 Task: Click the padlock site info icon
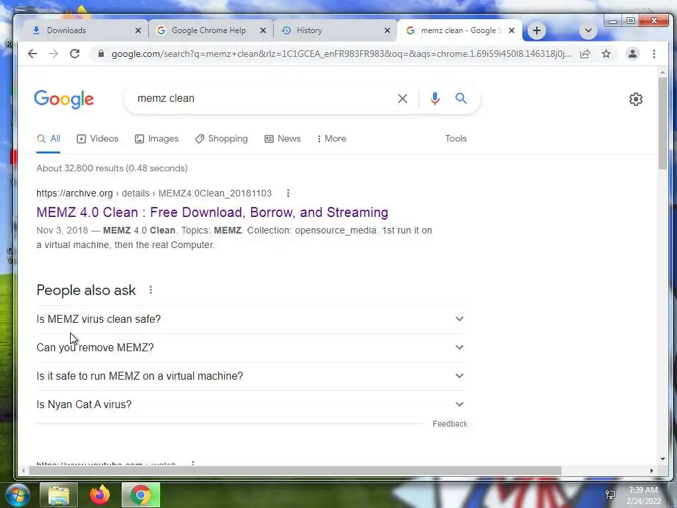(101, 54)
